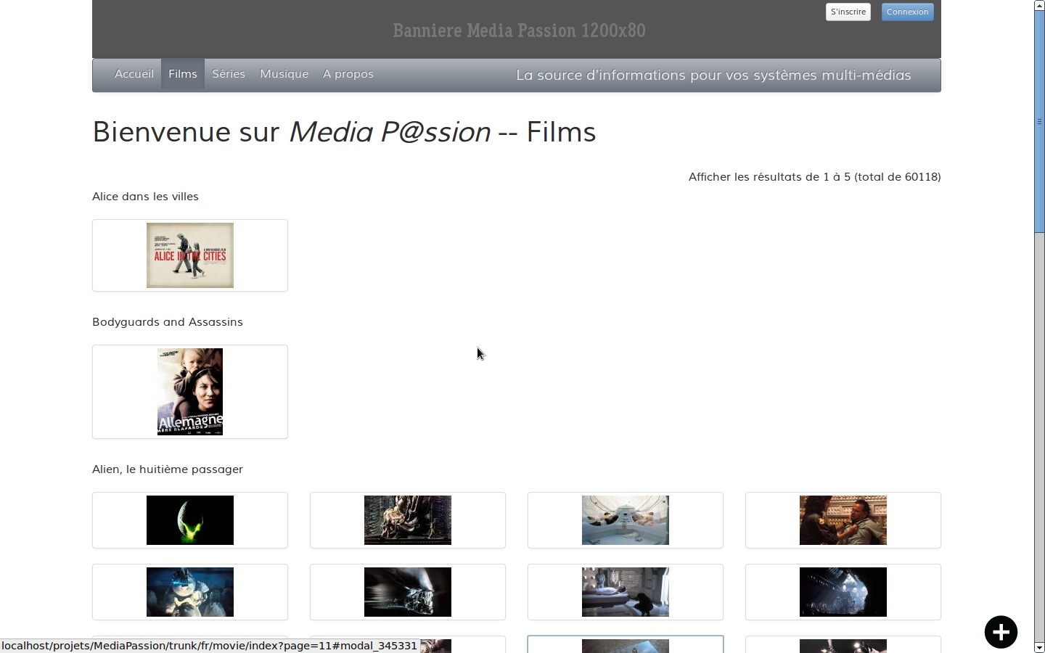Open the Alien biomechanical creature still thumbnail
This screenshot has height=653, width=1045.
click(x=408, y=520)
